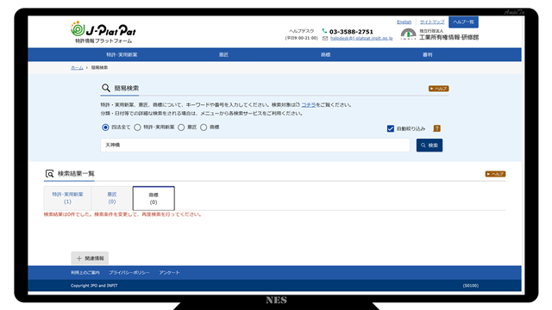Click the 簡易検索 breadcrumb text

(x=100, y=67)
